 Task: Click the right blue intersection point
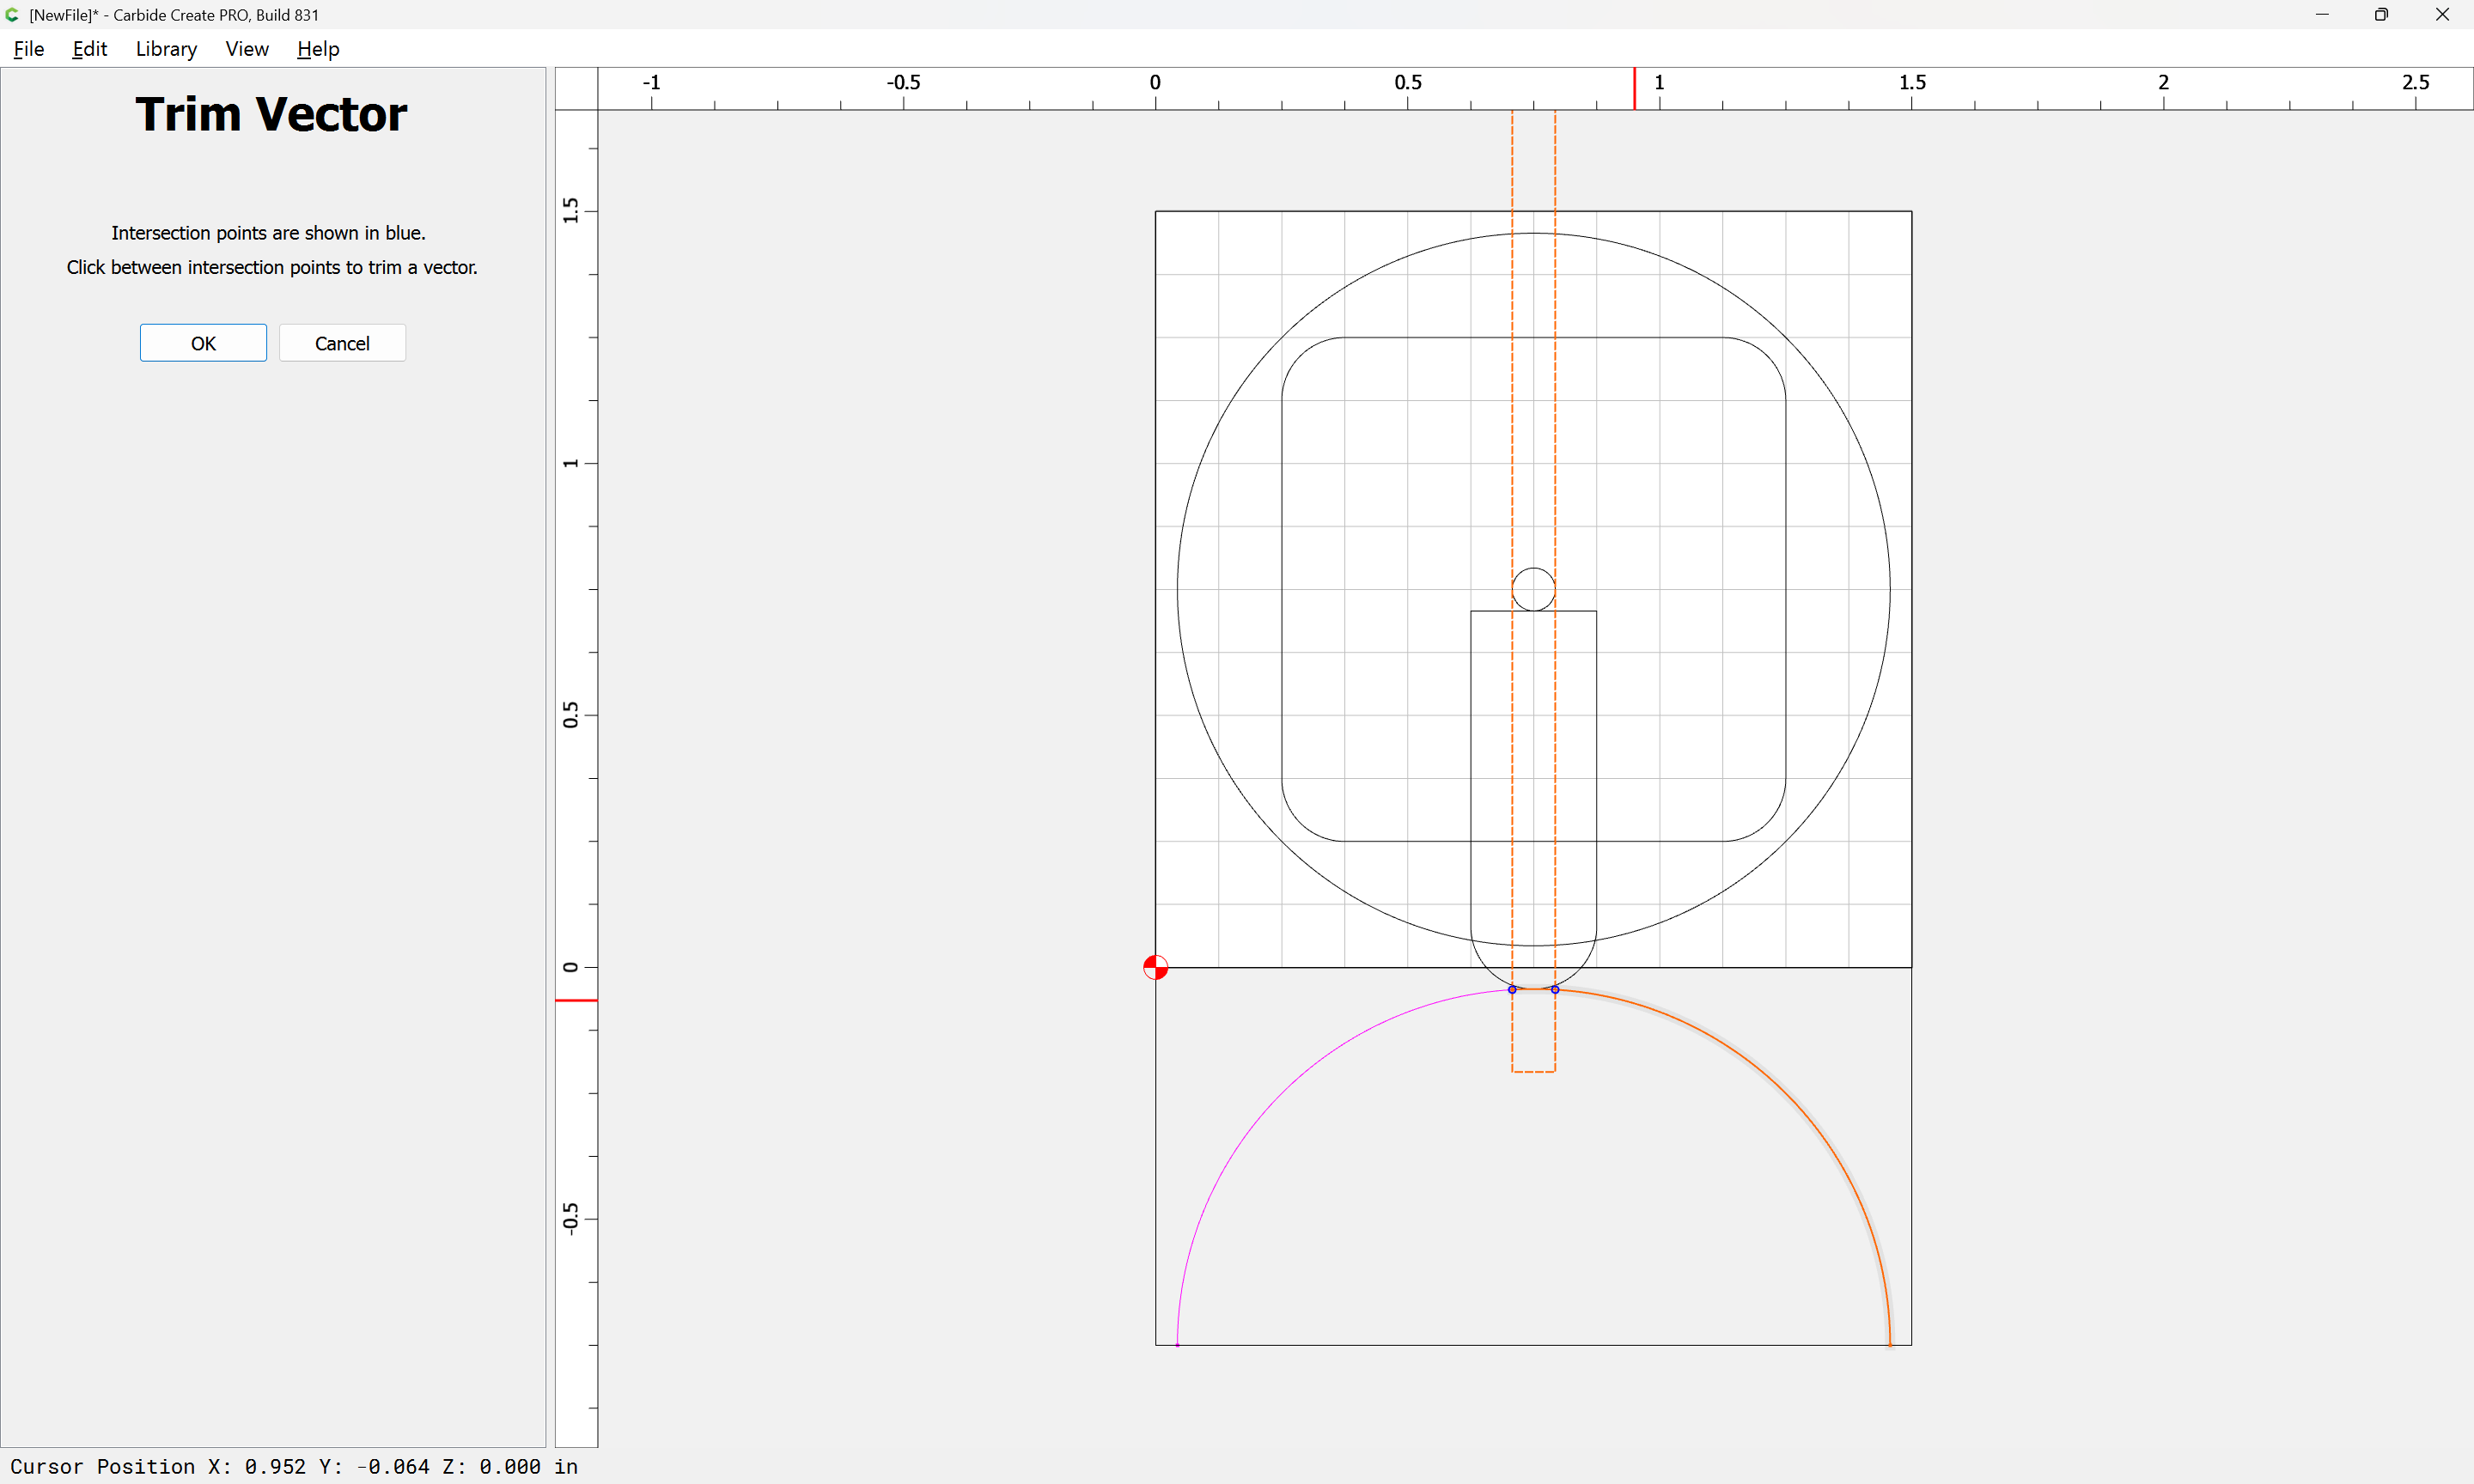pos(1555,989)
